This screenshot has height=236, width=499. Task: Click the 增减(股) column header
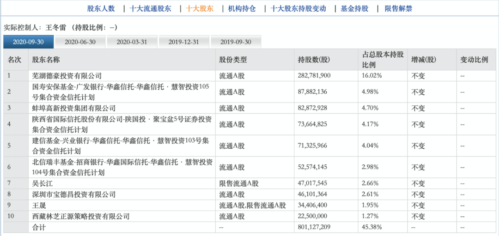[424, 60]
